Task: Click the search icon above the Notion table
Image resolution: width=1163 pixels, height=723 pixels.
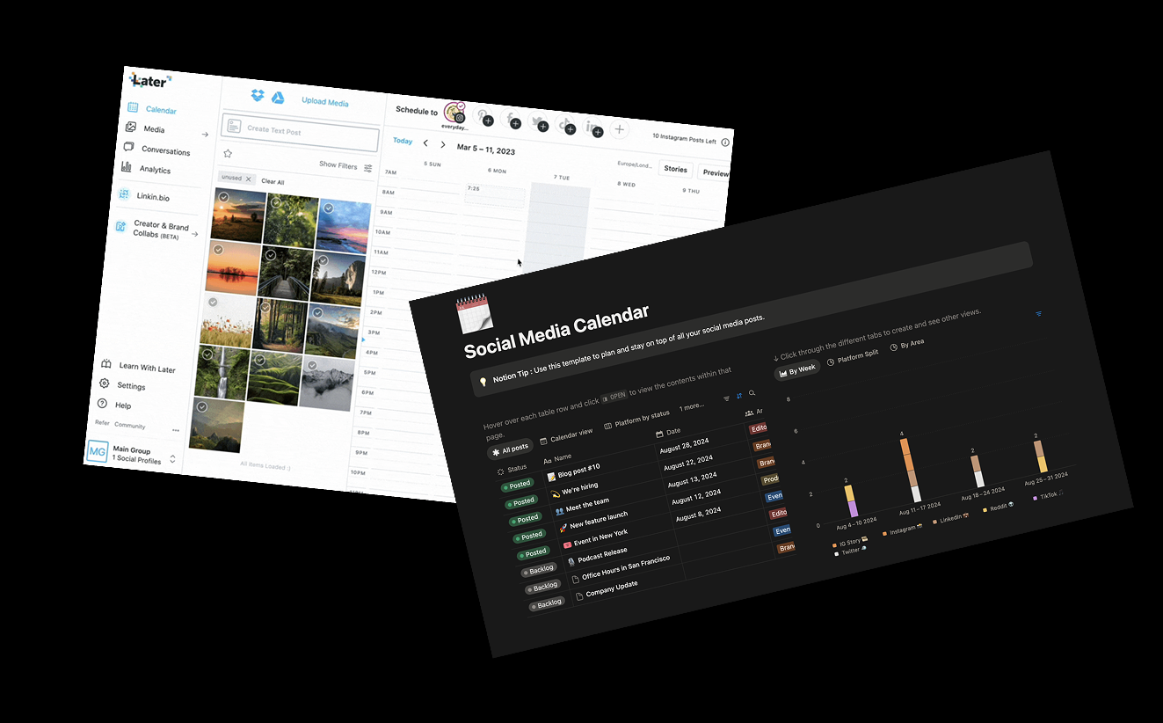Action: pyautogui.click(x=752, y=393)
